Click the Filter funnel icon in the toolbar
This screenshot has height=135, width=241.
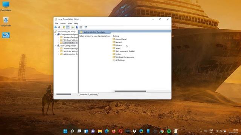click(x=86, y=27)
